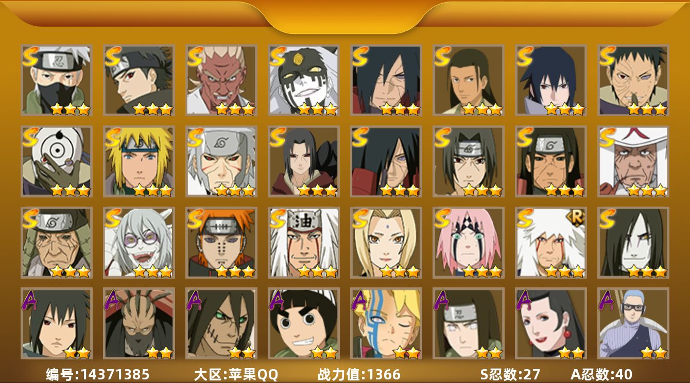Click the Third Hokage in white hat
The height and width of the screenshot is (383, 690).
click(x=633, y=161)
